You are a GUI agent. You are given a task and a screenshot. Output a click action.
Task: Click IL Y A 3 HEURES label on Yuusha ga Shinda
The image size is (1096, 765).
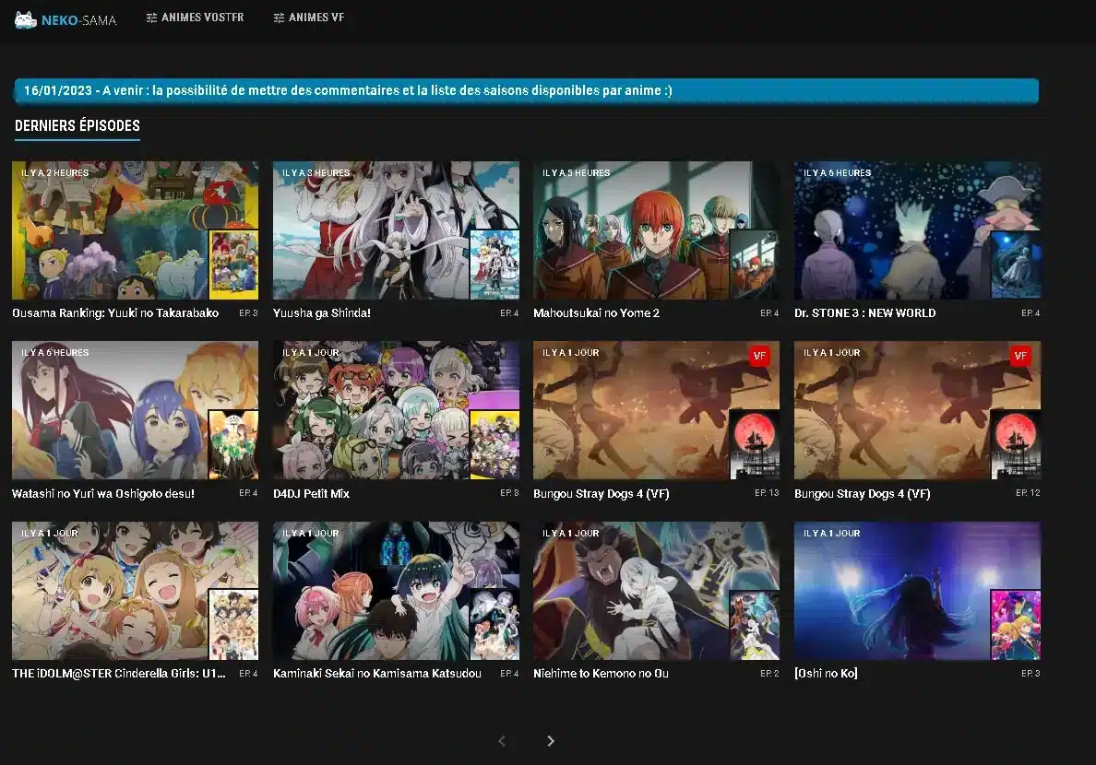[316, 172]
